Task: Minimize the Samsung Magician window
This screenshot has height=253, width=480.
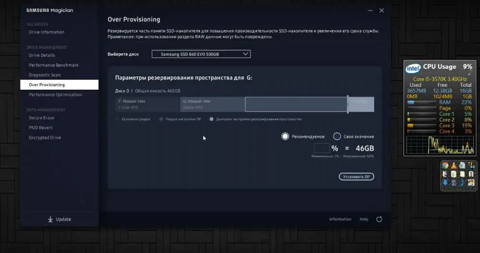Action: (370, 11)
